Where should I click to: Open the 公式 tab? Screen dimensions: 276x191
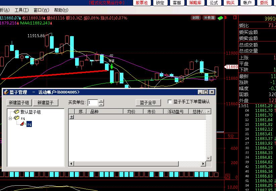click(214, 3)
